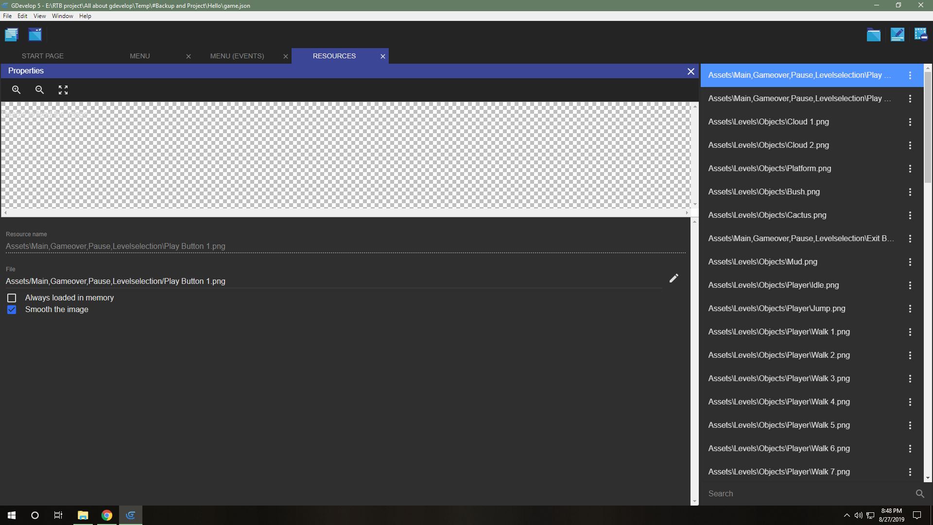This screenshot has height=525, width=933.
Task: Open Google Chrome from taskbar
Action: pos(107,515)
